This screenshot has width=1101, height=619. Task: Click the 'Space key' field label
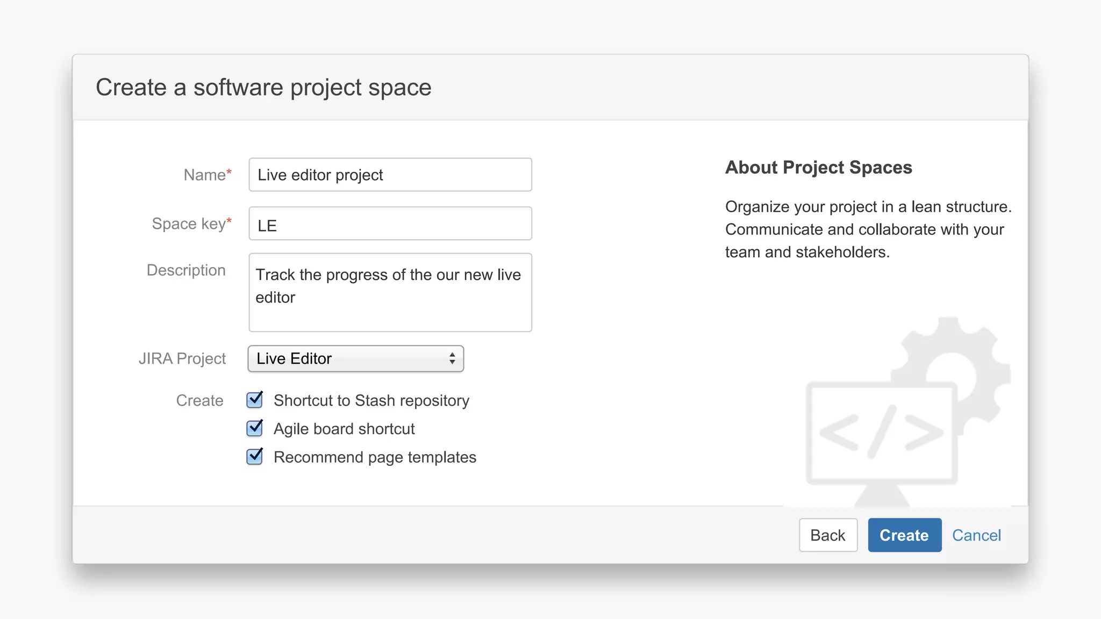[192, 224]
